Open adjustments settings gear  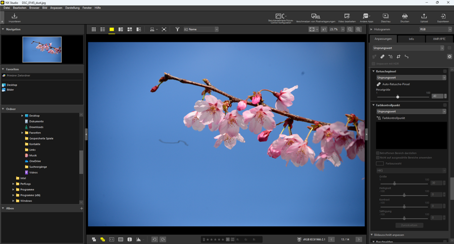pyautogui.click(x=449, y=56)
